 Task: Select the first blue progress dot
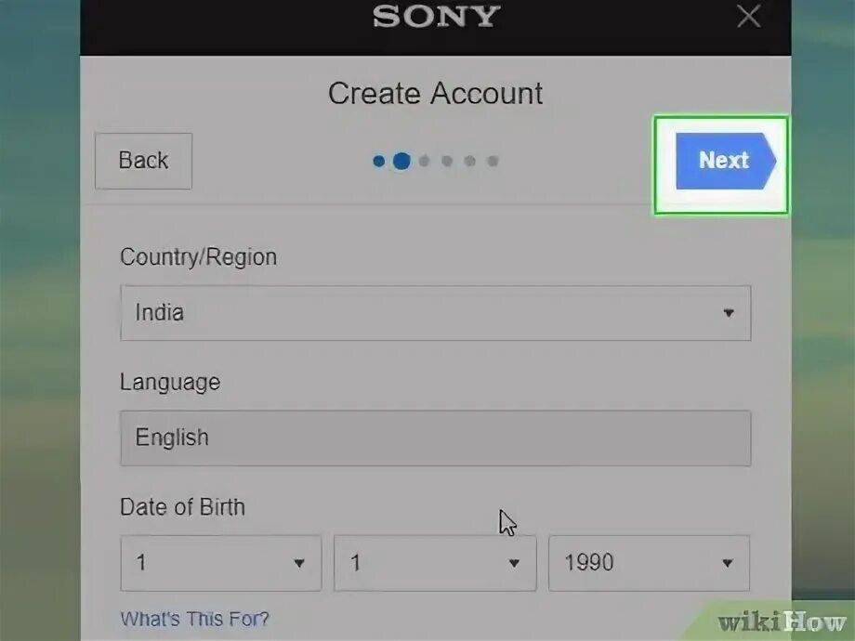pos(378,162)
